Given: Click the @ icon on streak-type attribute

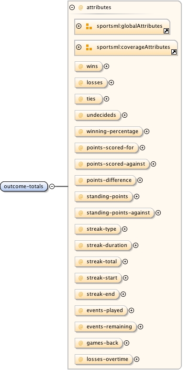Looking at the screenshot, I should 81,229.
